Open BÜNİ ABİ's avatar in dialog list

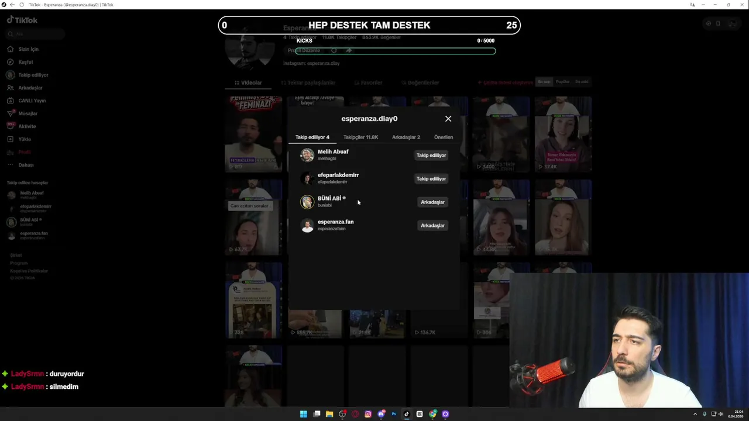pos(307,202)
